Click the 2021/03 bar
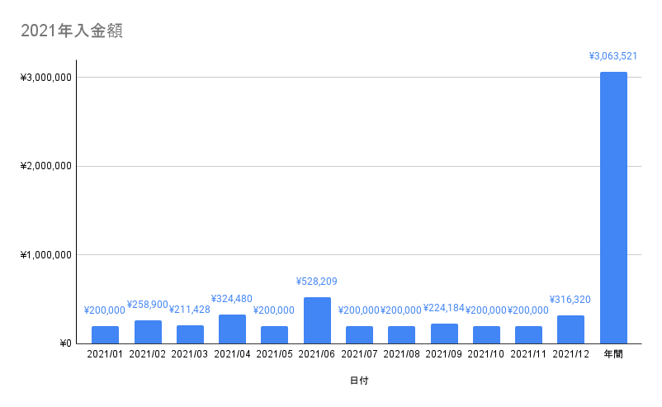662x407 pixels. tap(190, 334)
